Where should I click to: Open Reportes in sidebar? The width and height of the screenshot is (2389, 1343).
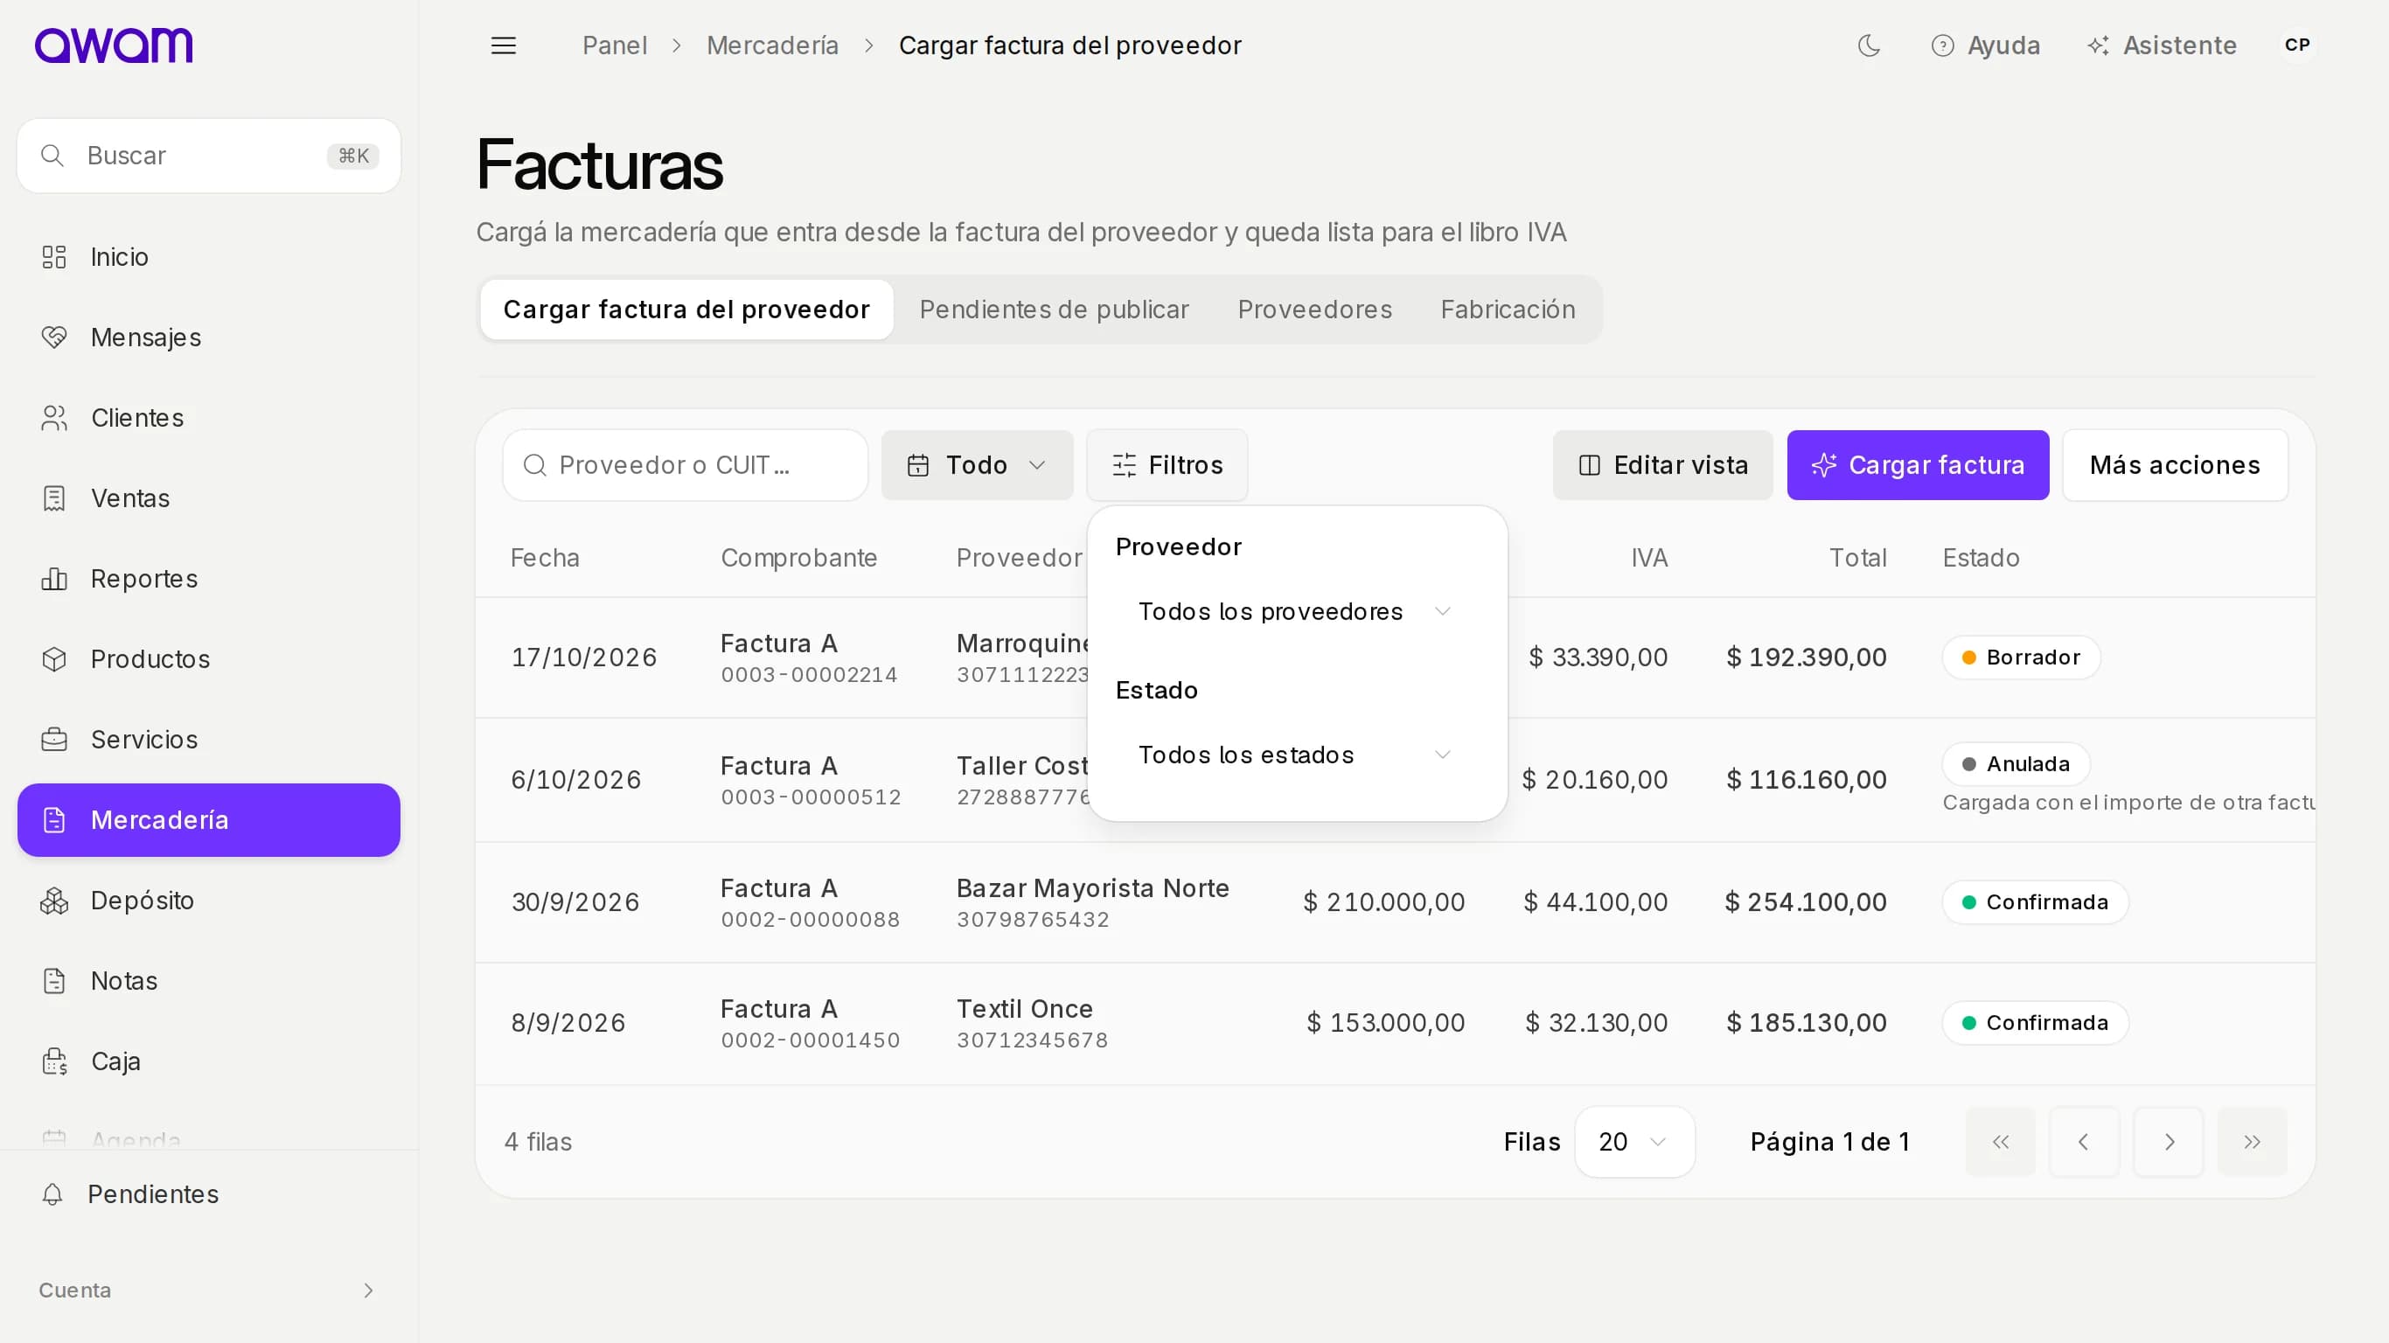coord(209,579)
